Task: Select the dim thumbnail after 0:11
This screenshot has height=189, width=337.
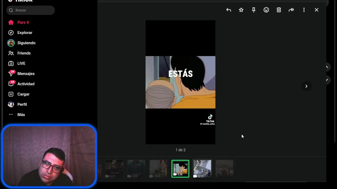Action: [224, 169]
